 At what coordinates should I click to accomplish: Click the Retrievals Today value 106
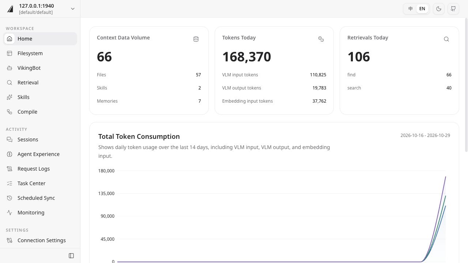(x=359, y=57)
